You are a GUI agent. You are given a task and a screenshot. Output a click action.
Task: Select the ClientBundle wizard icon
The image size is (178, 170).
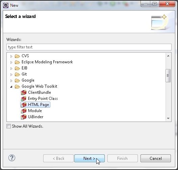coord(24,92)
